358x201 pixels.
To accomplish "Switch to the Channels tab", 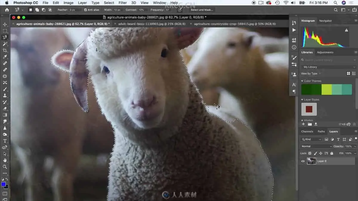I will click(307, 131).
